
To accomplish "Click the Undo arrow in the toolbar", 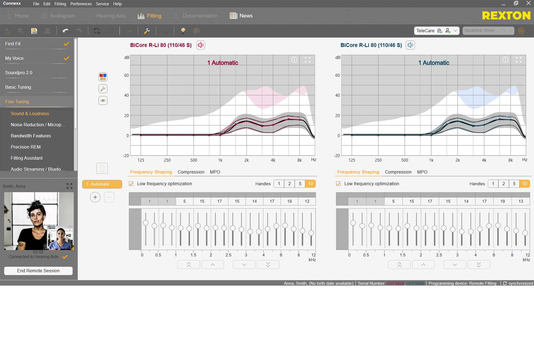I will (x=66, y=31).
